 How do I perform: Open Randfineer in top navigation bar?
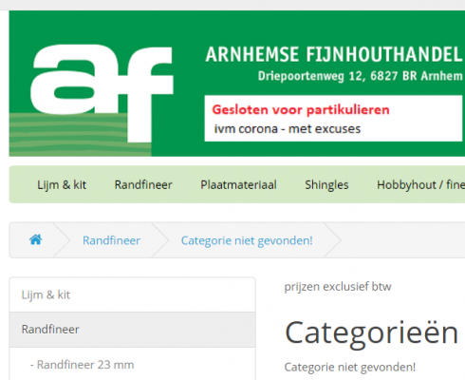pos(143,184)
